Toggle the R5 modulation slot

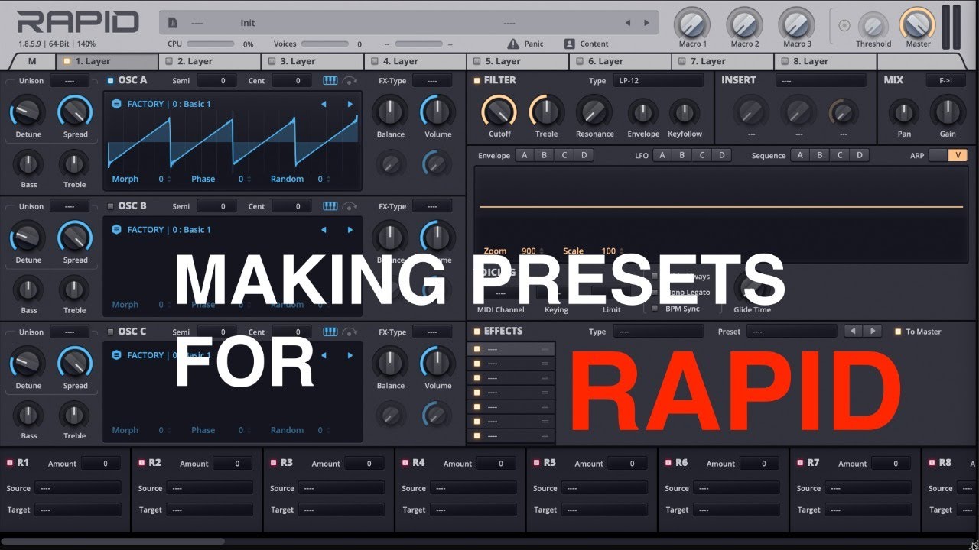click(x=537, y=463)
